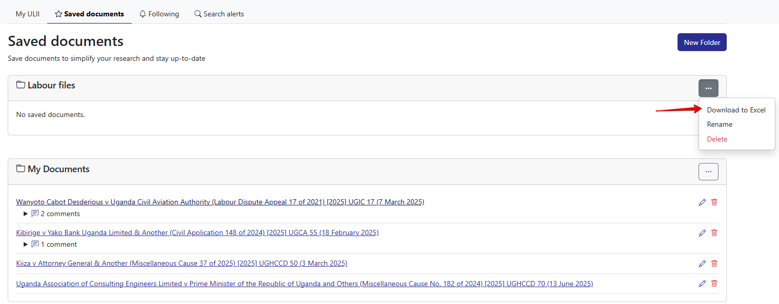Click the New Folder button
Screen dimensions: 779x304
(702, 42)
